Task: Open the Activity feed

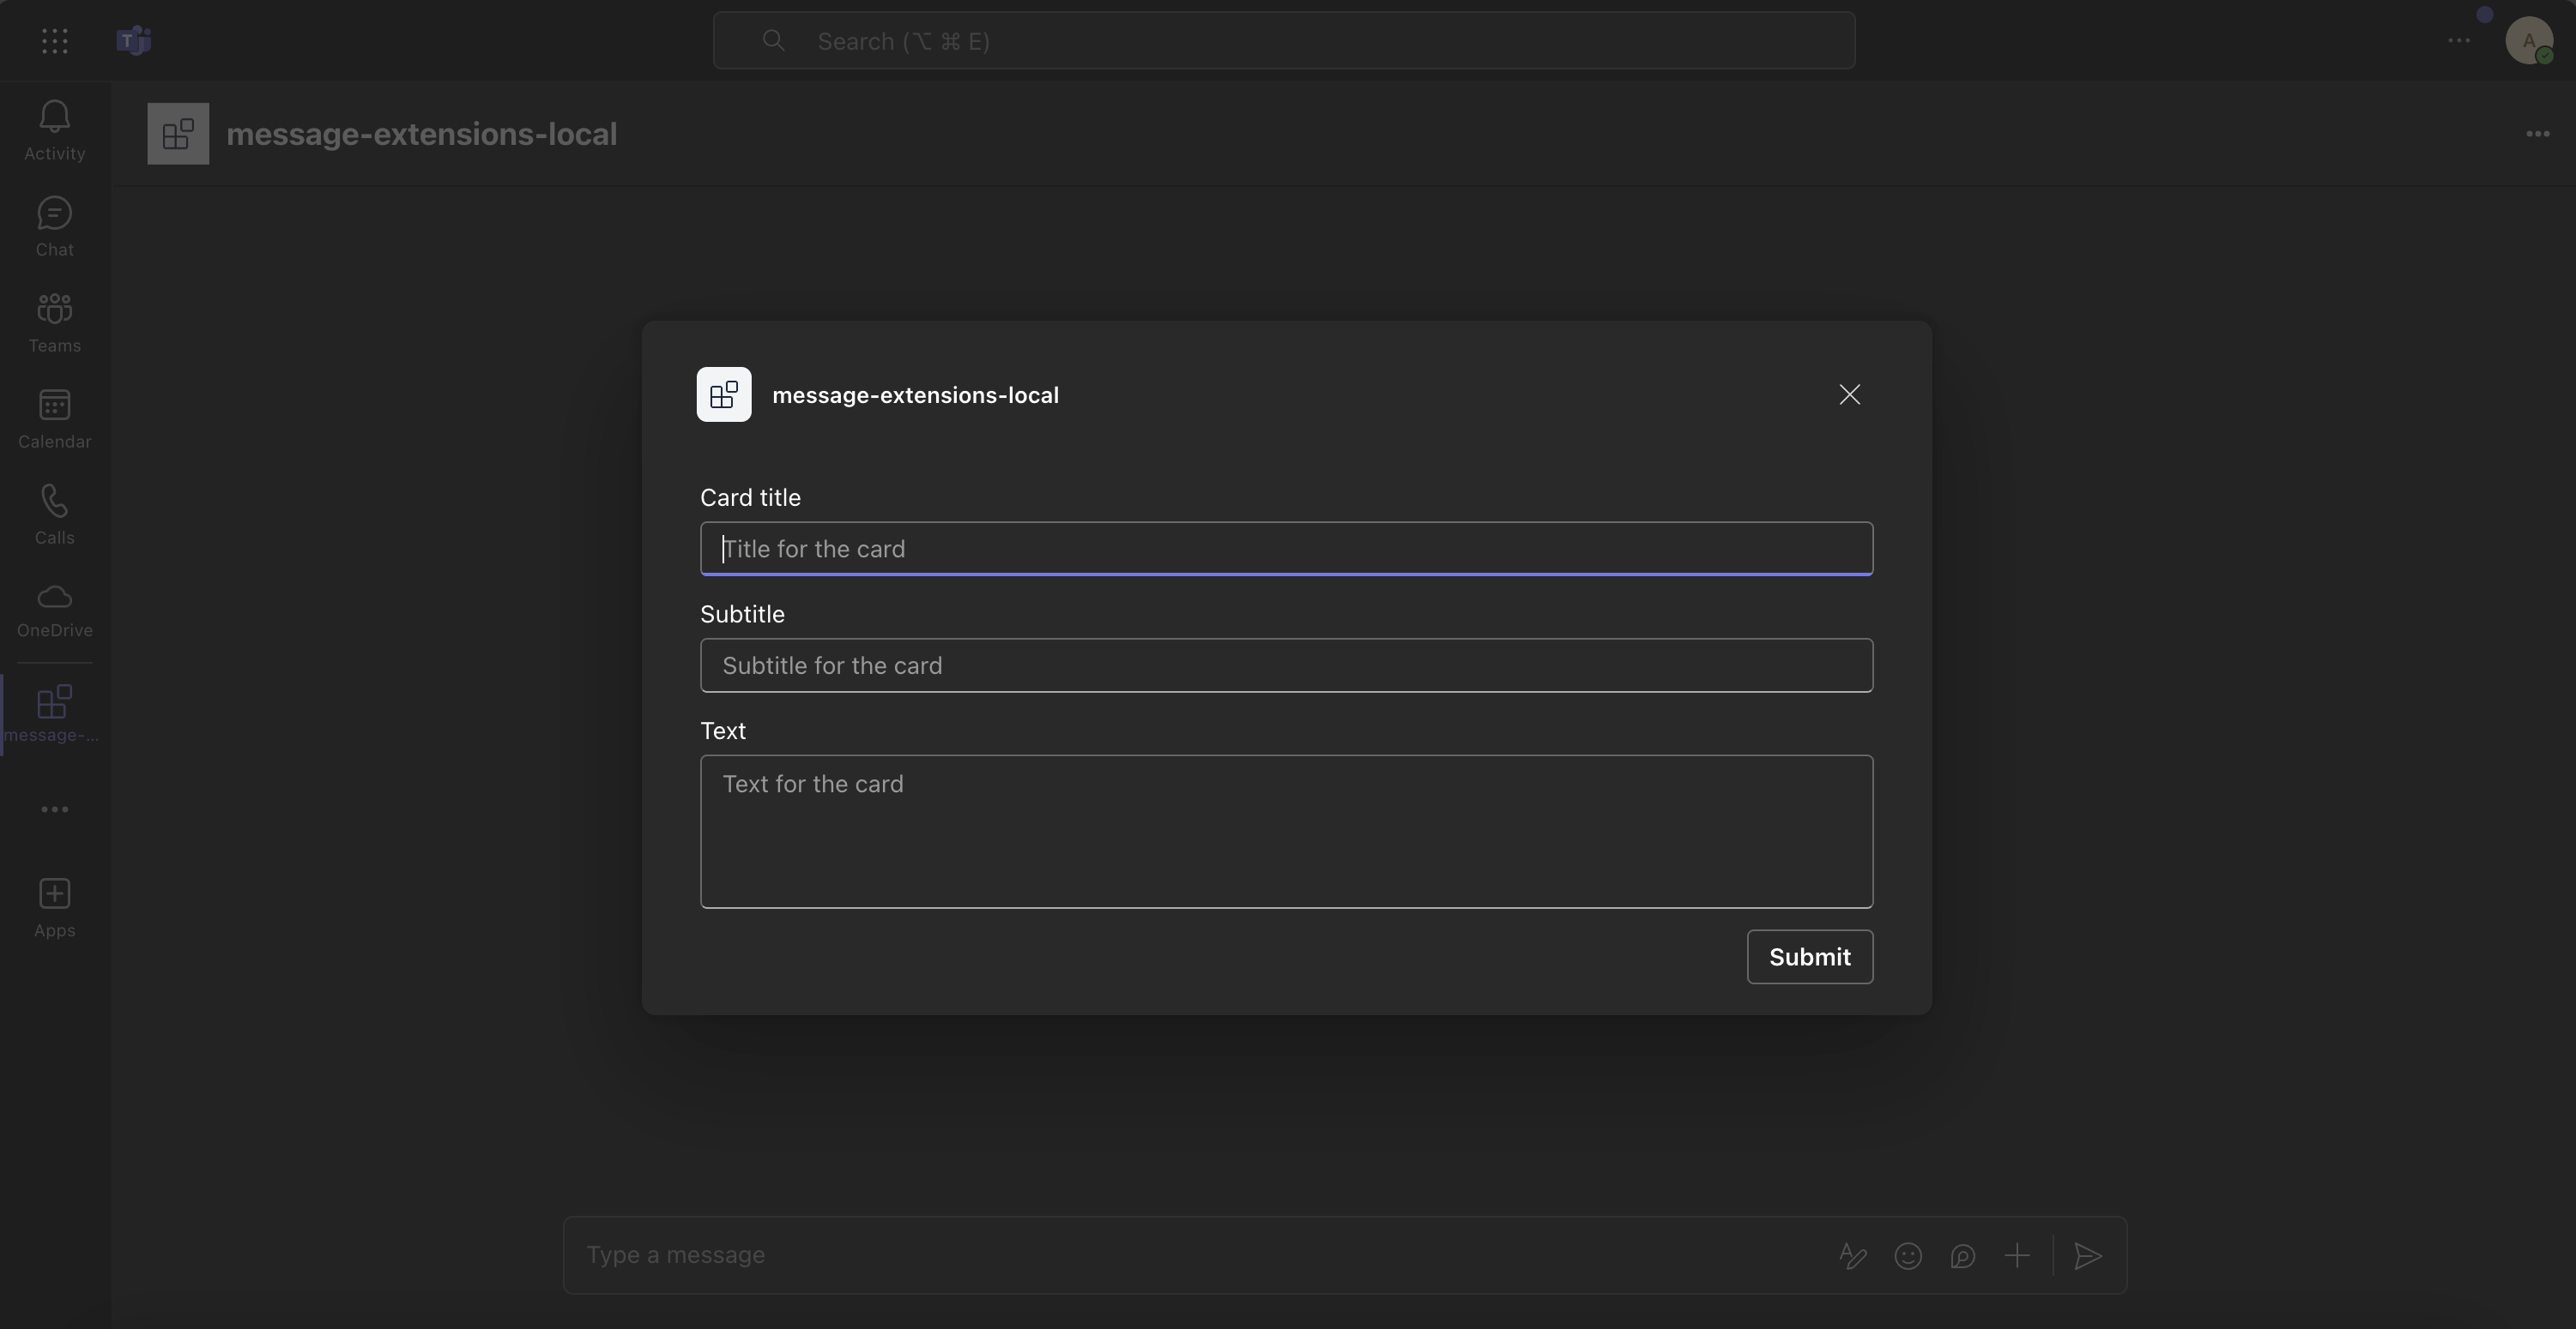Action: (x=54, y=130)
